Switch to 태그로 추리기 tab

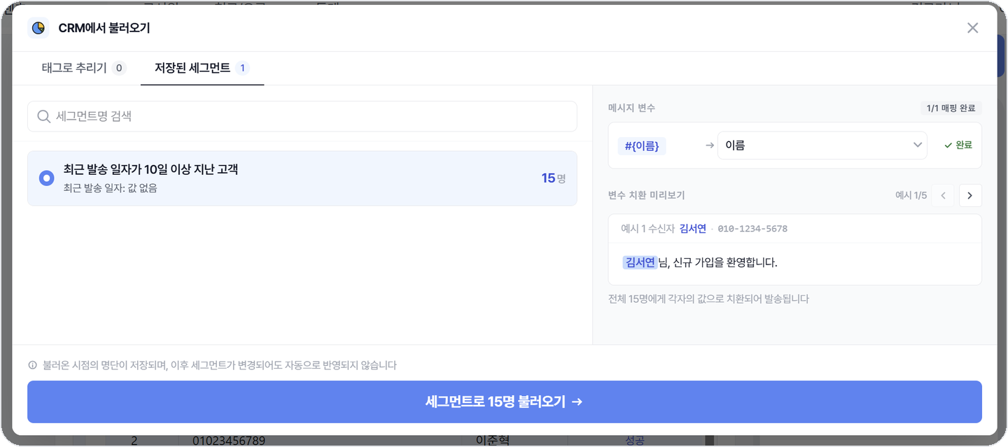point(83,68)
